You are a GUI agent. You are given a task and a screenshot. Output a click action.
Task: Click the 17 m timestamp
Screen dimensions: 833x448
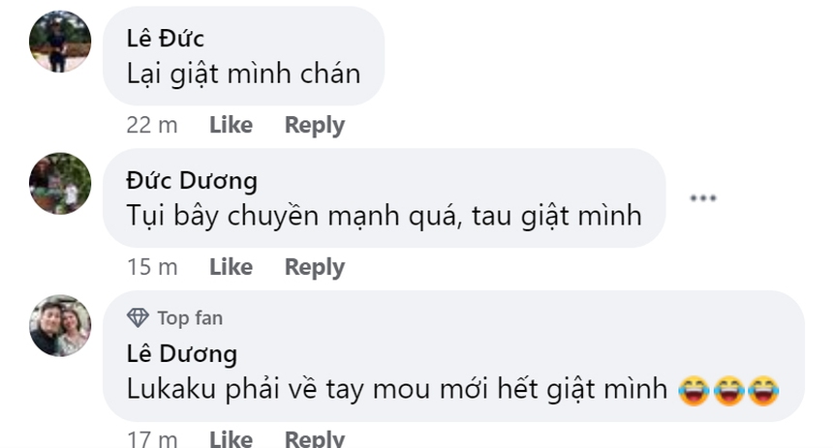(x=152, y=438)
